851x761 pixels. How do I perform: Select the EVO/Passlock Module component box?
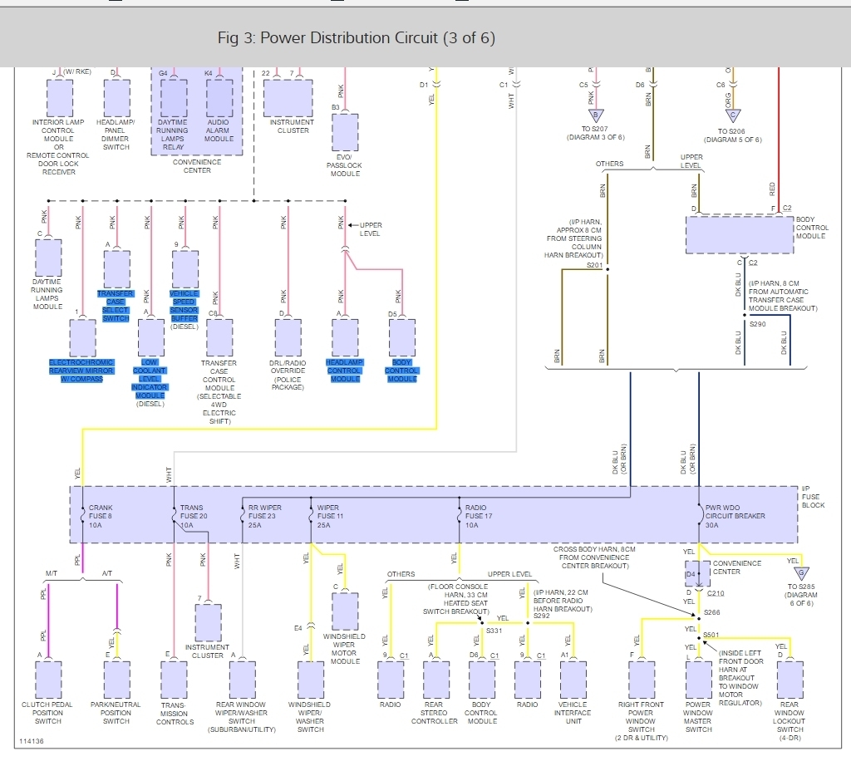tap(345, 132)
